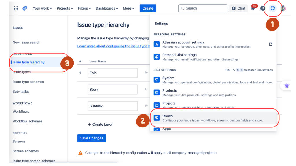Image resolution: width=296 pixels, height=166 pixels.
Task: Open the notifications icon with 9+ badge
Action: click(253, 8)
